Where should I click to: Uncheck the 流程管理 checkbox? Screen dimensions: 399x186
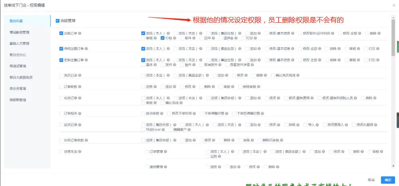[58, 21]
